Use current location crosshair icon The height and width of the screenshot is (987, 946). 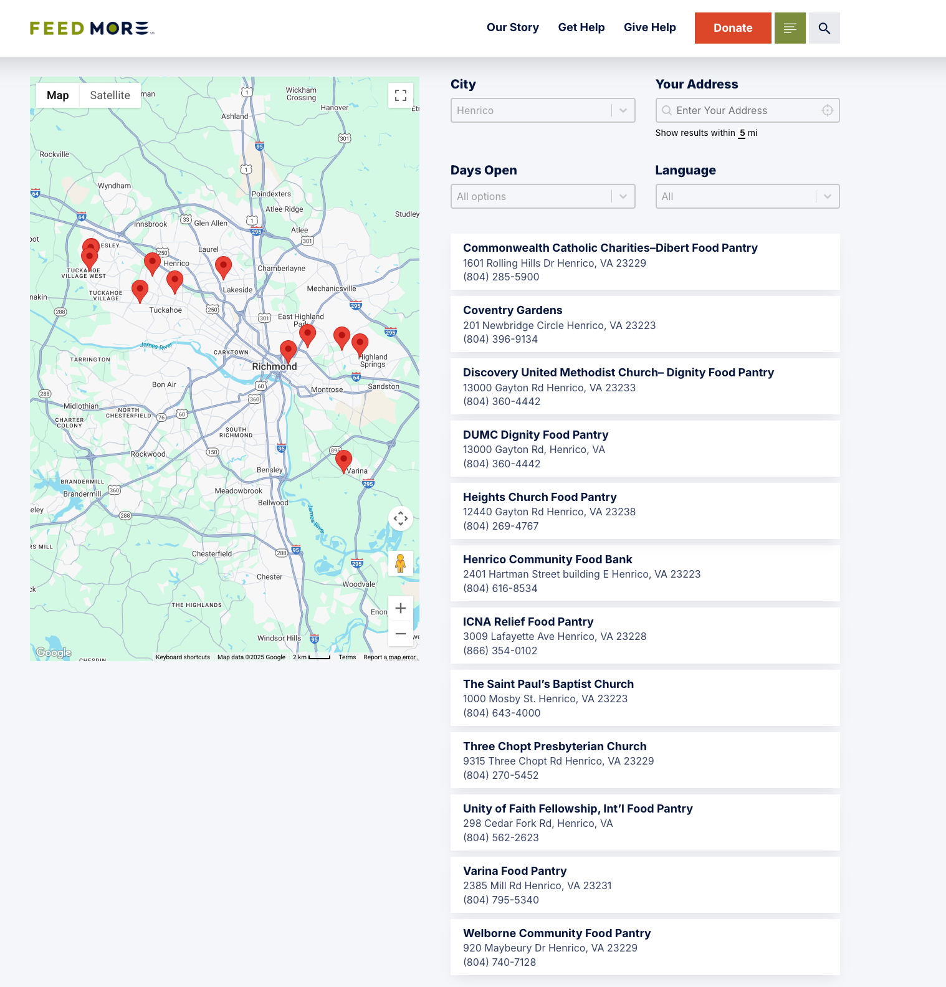(x=827, y=110)
